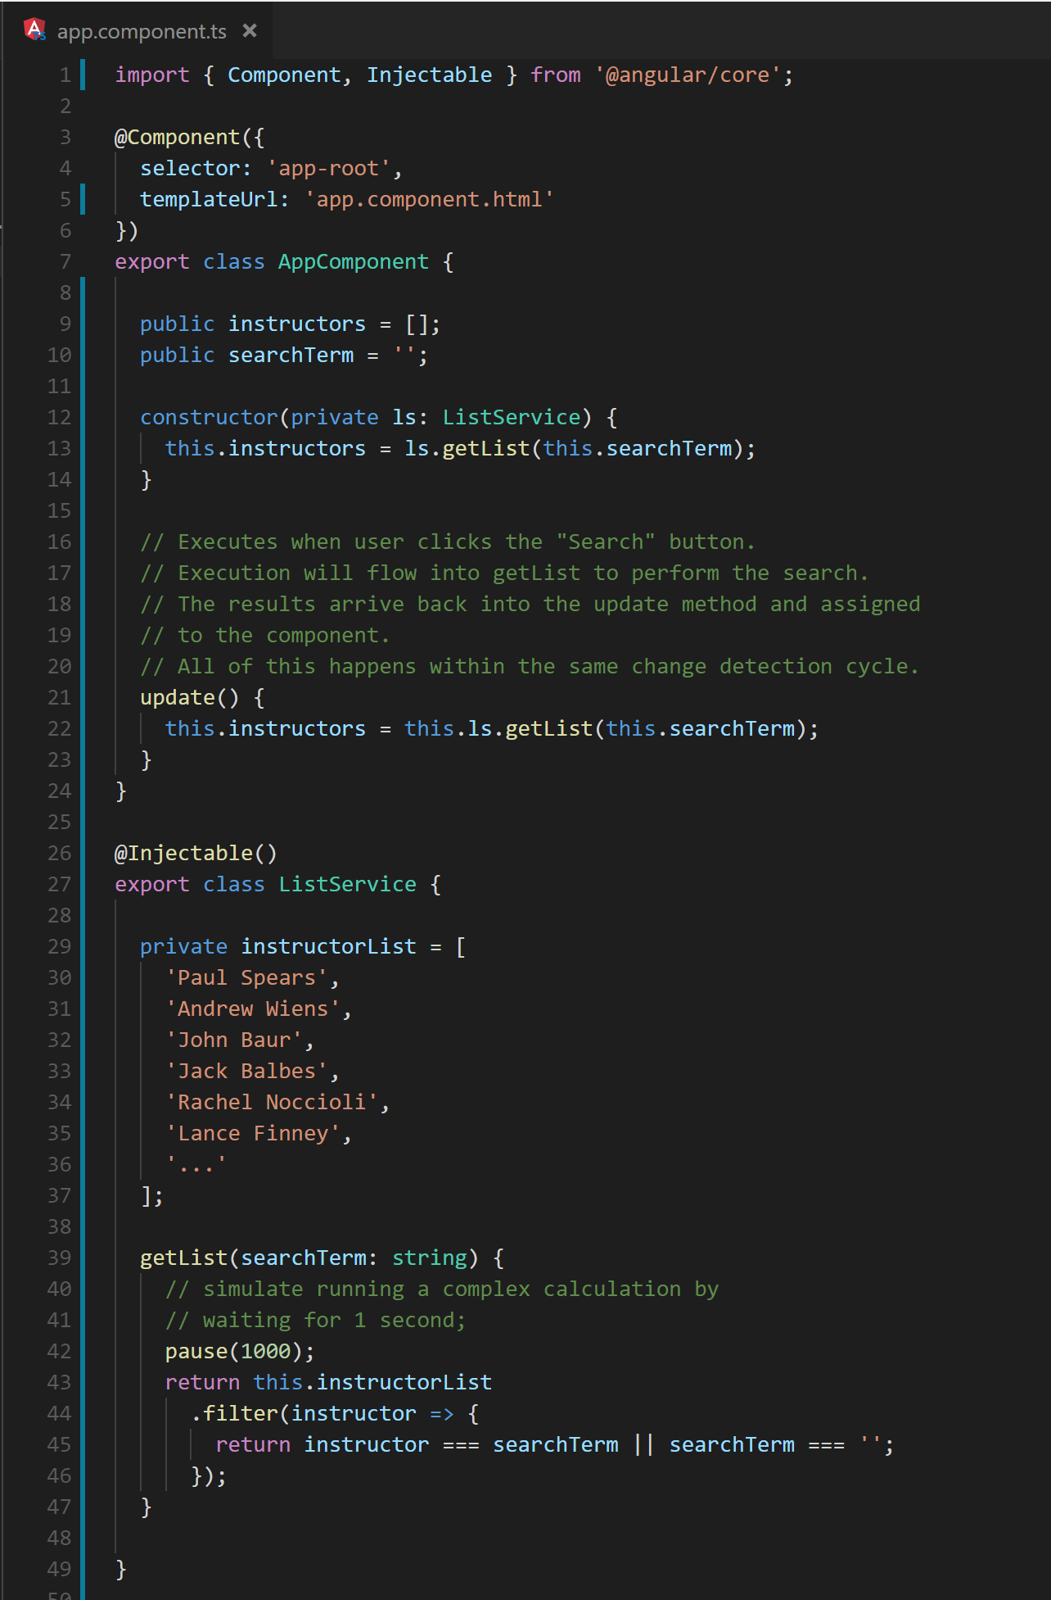Close the app.component.ts tab
The height and width of the screenshot is (1600, 1051).
[x=250, y=30]
